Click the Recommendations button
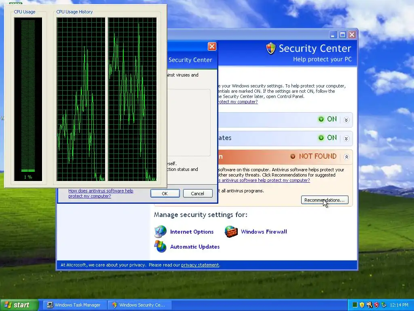The height and width of the screenshot is (311, 414). pyautogui.click(x=325, y=200)
